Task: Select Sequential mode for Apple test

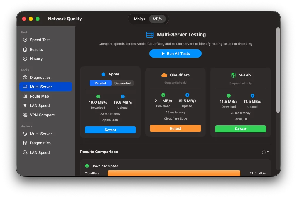Action: (123, 83)
